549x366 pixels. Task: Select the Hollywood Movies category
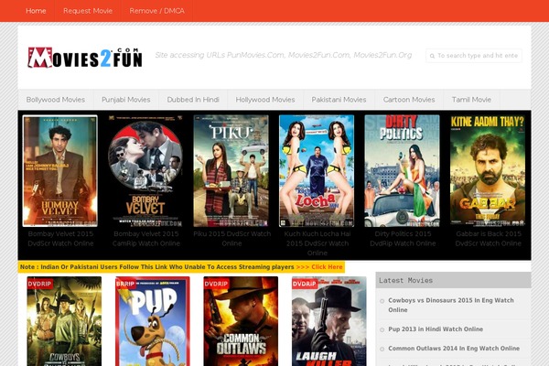265,100
